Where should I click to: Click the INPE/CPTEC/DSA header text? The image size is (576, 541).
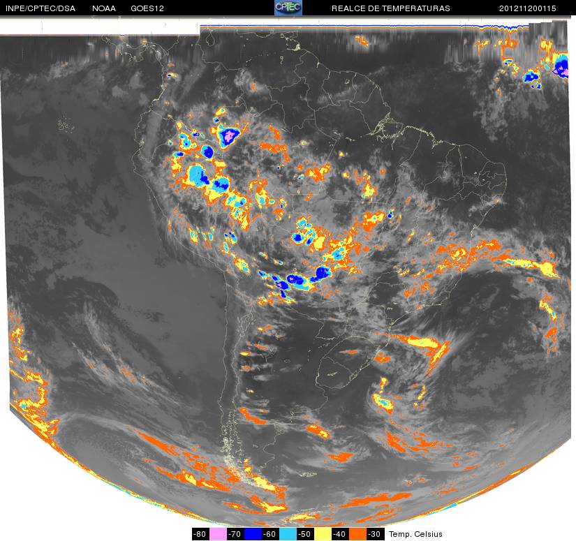(40, 8)
